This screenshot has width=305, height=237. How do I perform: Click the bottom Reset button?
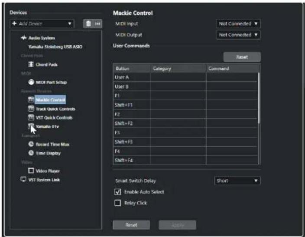(131, 225)
